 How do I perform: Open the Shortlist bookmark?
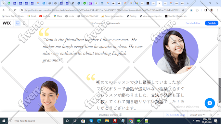(x=176, y=16)
